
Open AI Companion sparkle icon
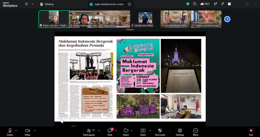coord(222,4)
